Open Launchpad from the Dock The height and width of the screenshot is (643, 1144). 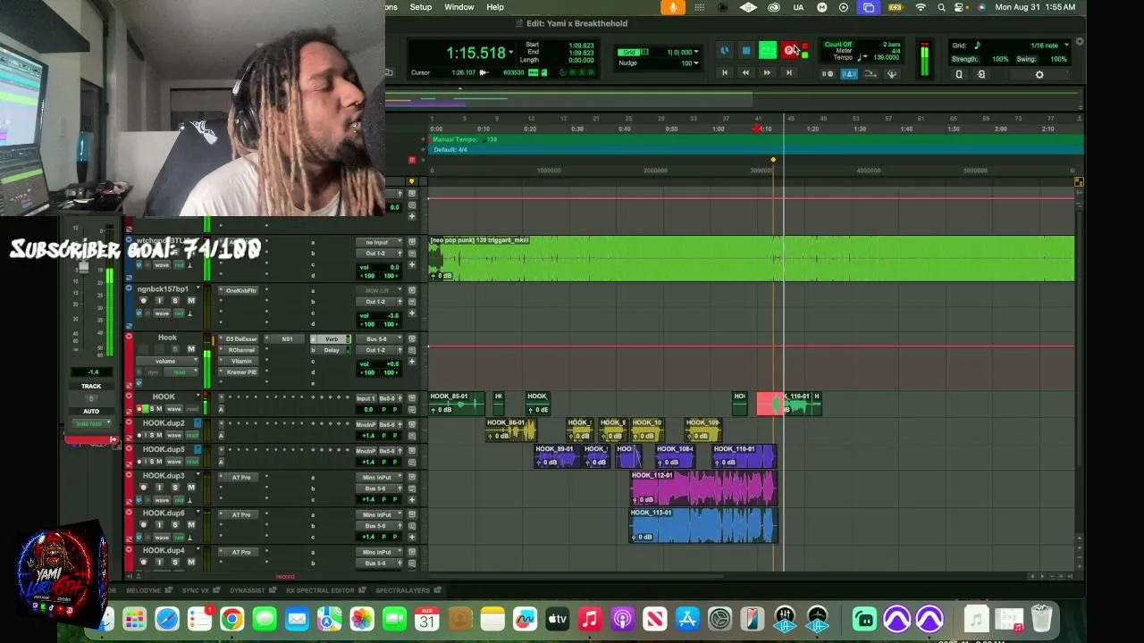pos(134,619)
